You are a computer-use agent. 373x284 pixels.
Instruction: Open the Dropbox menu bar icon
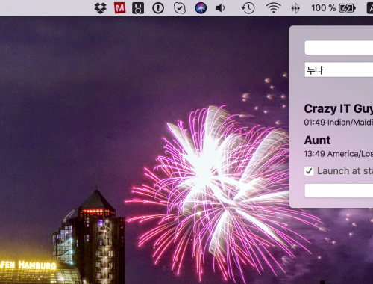(x=101, y=8)
